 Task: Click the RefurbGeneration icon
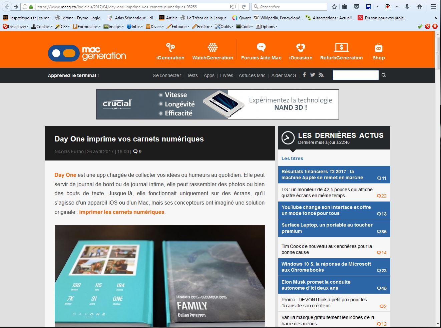pyautogui.click(x=341, y=47)
